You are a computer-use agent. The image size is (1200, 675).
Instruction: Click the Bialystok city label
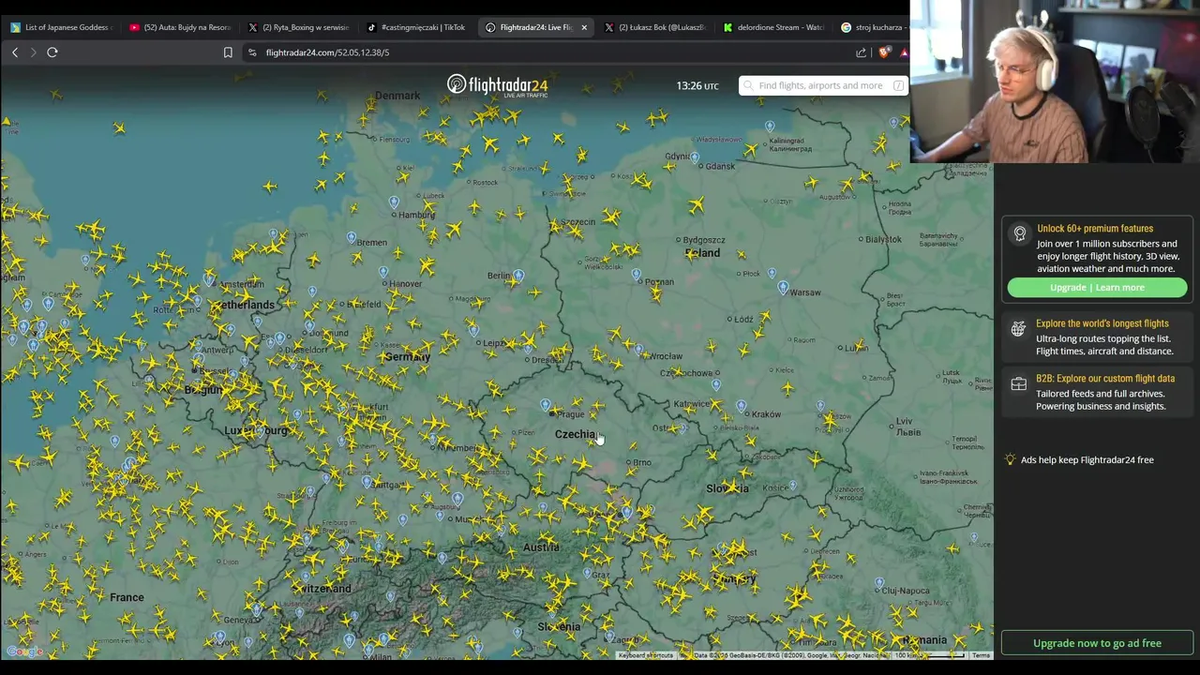[883, 239]
